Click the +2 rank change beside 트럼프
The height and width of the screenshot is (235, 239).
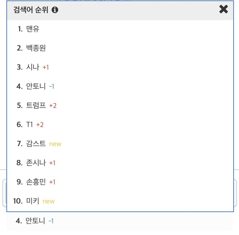point(53,106)
